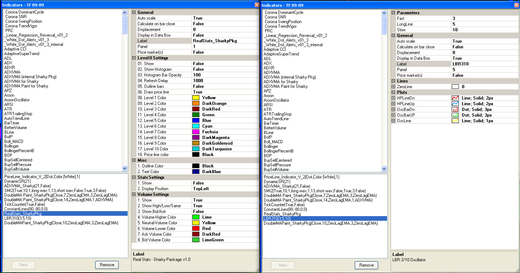Click the Text Color DarkBlue swatch
This screenshot has height=273, width=520.
tap(196, 172)
